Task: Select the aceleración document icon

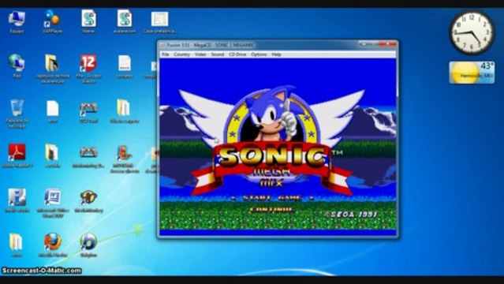Action: 125,22
